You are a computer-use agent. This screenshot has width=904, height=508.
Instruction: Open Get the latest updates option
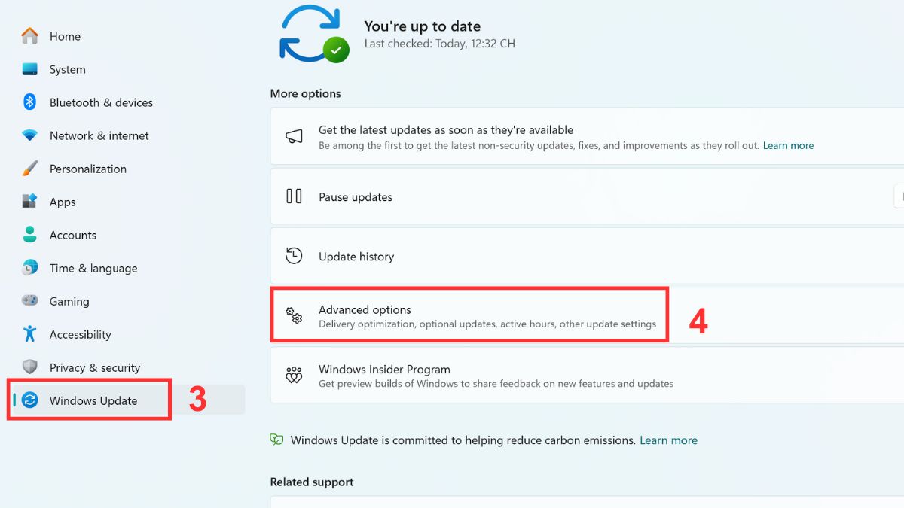tap(587, 137)
